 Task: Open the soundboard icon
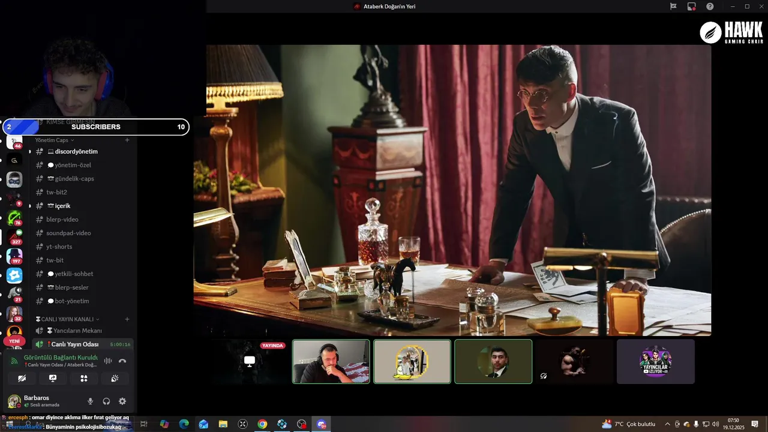pos(115,379)
